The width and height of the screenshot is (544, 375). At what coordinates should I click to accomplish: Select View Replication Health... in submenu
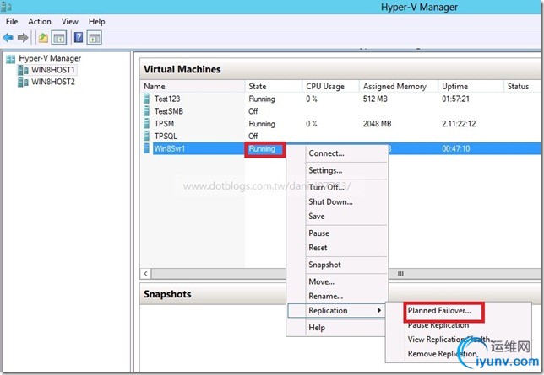click(x=451, y=340)
